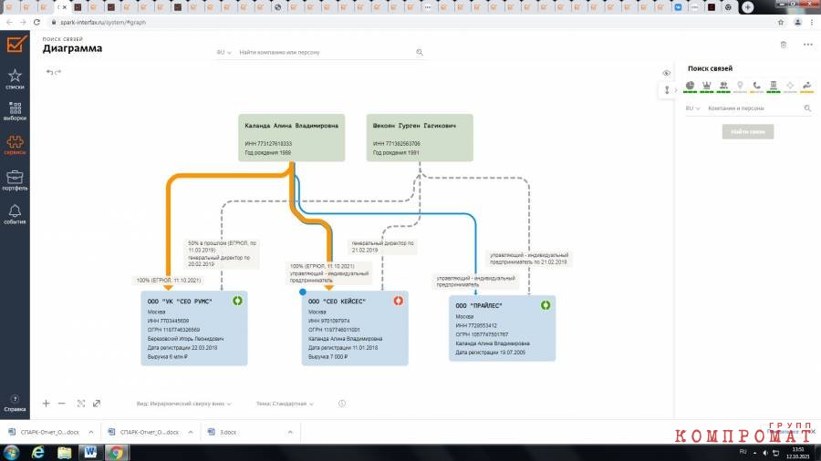The width and height of the screenshot is (821, 461).
Task: Click green status icon on ООО ПРАЙЛЕС
Action: point(546,304)
